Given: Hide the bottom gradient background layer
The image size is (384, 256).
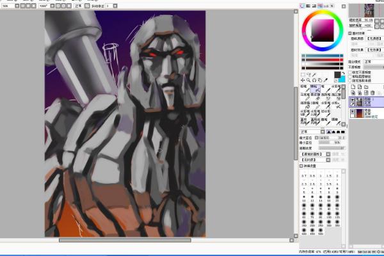Looking at the screenshot, I should 352,111.
